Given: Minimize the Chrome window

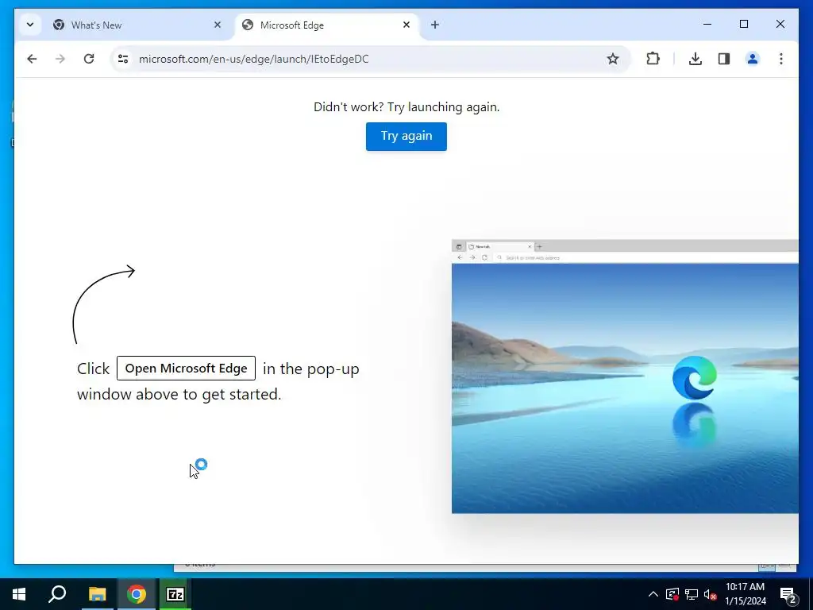Looking at the screenshot, I should (x=707, y=25).
